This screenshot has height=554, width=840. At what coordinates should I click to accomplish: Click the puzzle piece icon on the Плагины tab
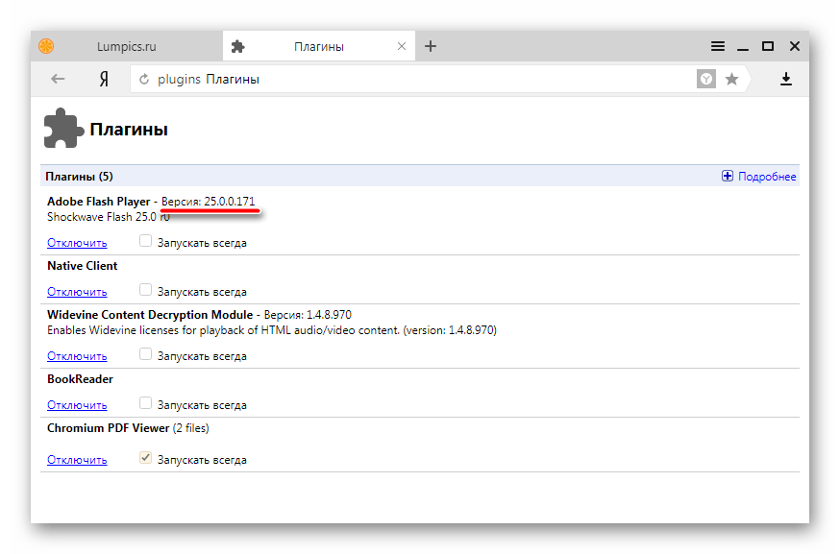(237, 47)
